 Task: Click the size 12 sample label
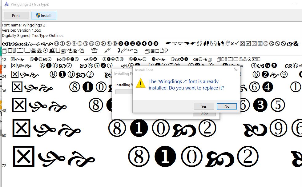4,60
